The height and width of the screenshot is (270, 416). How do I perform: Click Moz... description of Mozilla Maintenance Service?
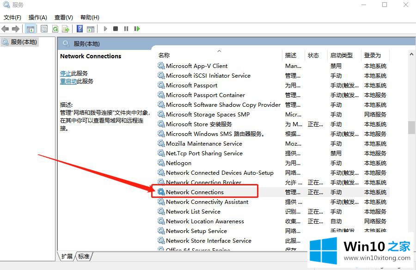293,144
